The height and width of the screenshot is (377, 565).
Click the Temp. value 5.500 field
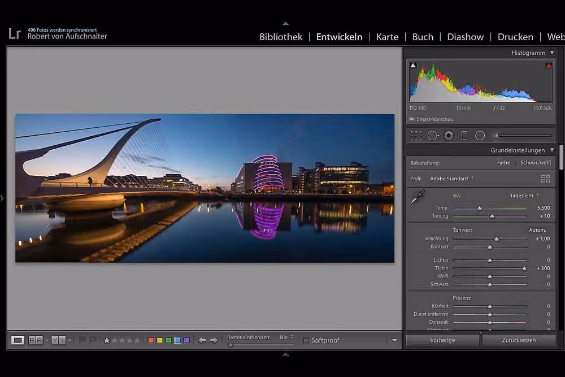point(544,208)
